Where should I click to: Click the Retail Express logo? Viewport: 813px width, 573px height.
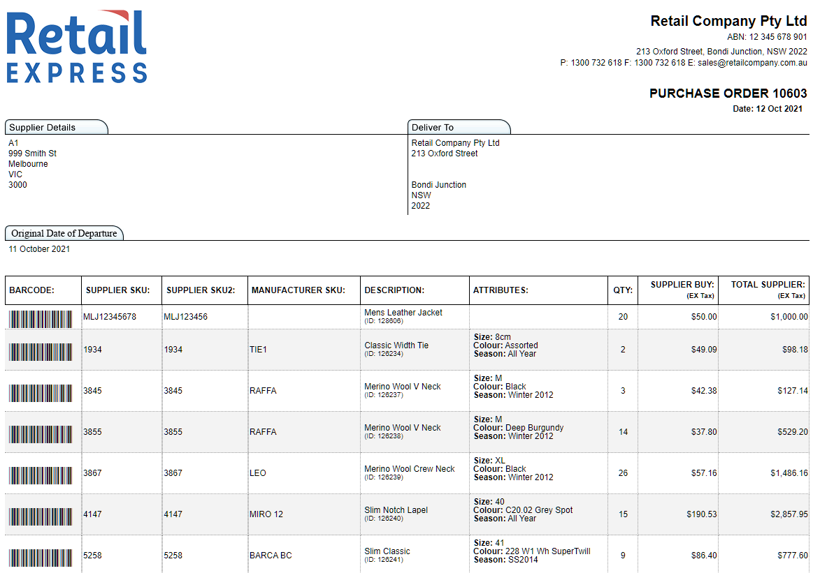77,47
